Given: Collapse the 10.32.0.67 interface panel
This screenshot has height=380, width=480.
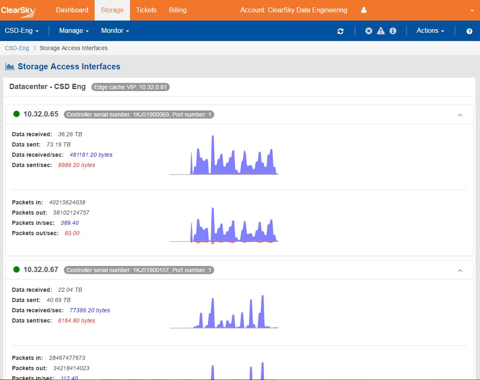Looking at the screenshot, I should coord(460,270).
